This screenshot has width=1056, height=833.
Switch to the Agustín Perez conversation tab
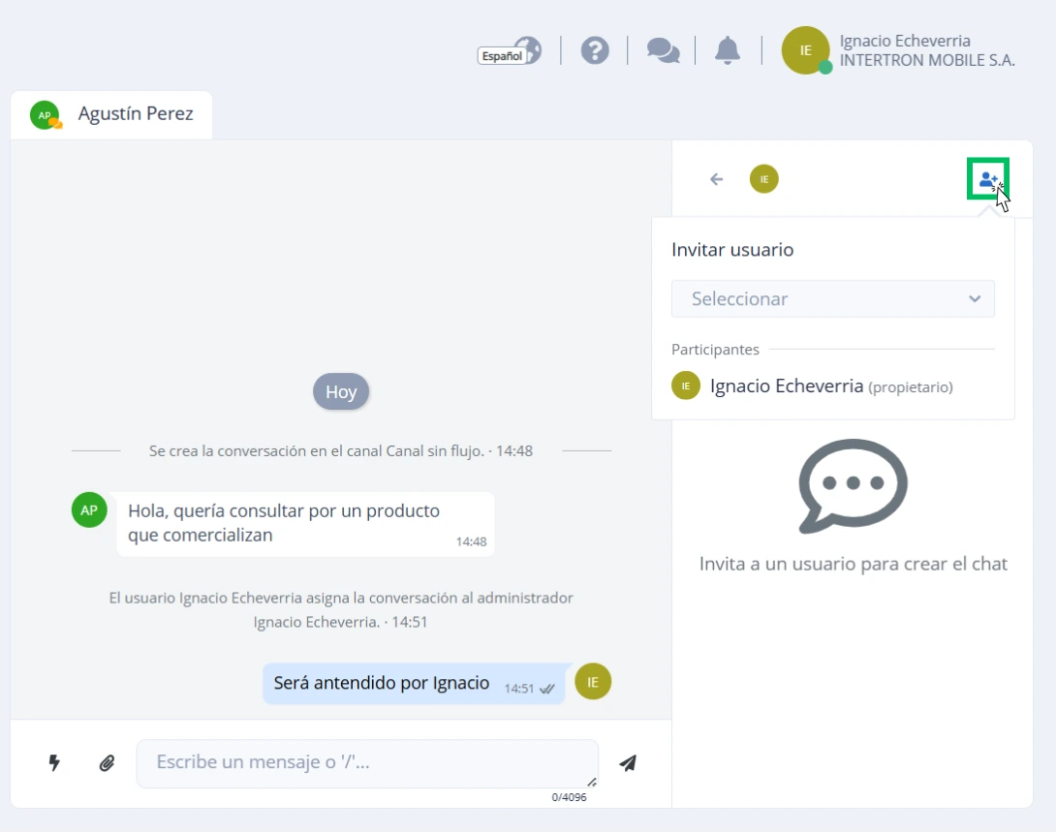[111, 114]
